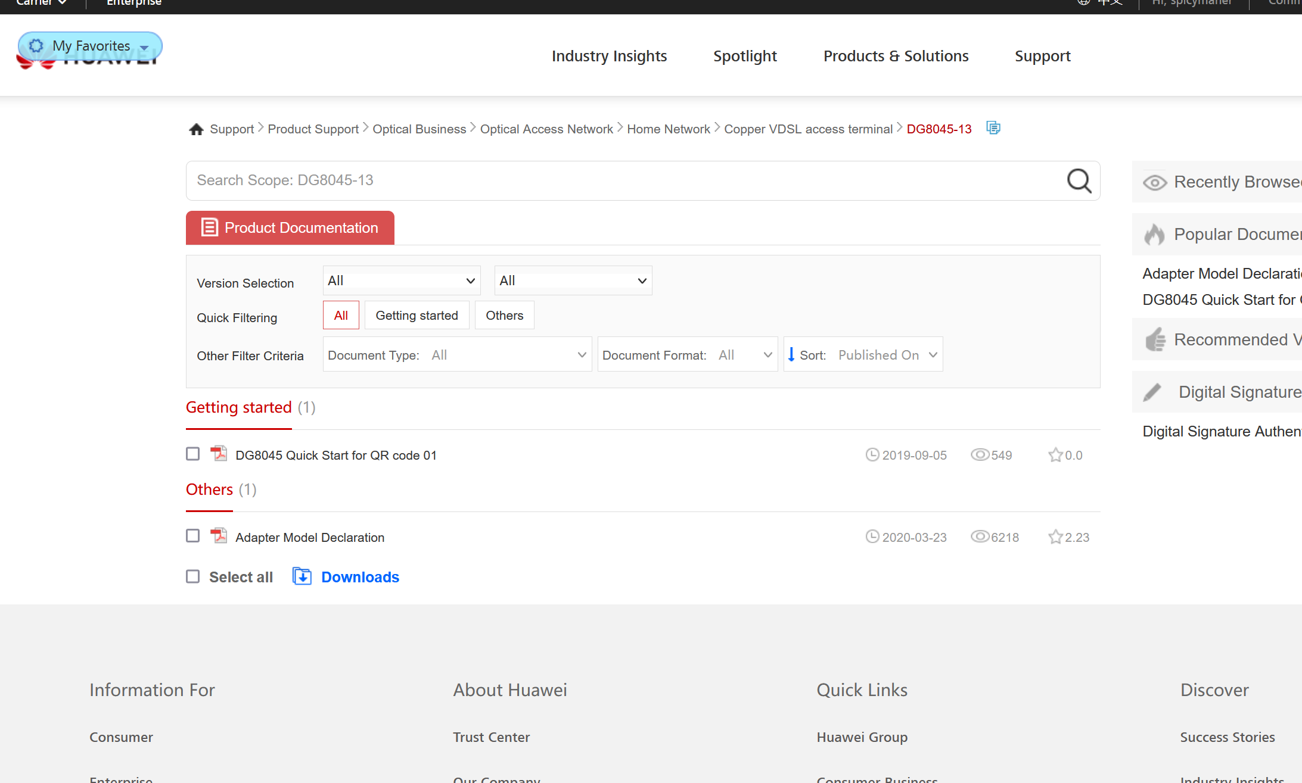Image resolution: width=1302 pixels, height=783 pixels.
Task: Select the Enterprise top bar item
Action: [134, 3]
